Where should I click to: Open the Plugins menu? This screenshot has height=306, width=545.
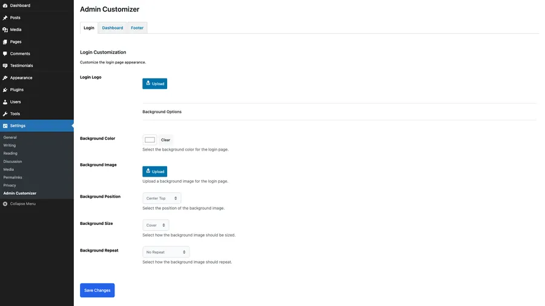(x=37, y=90)
